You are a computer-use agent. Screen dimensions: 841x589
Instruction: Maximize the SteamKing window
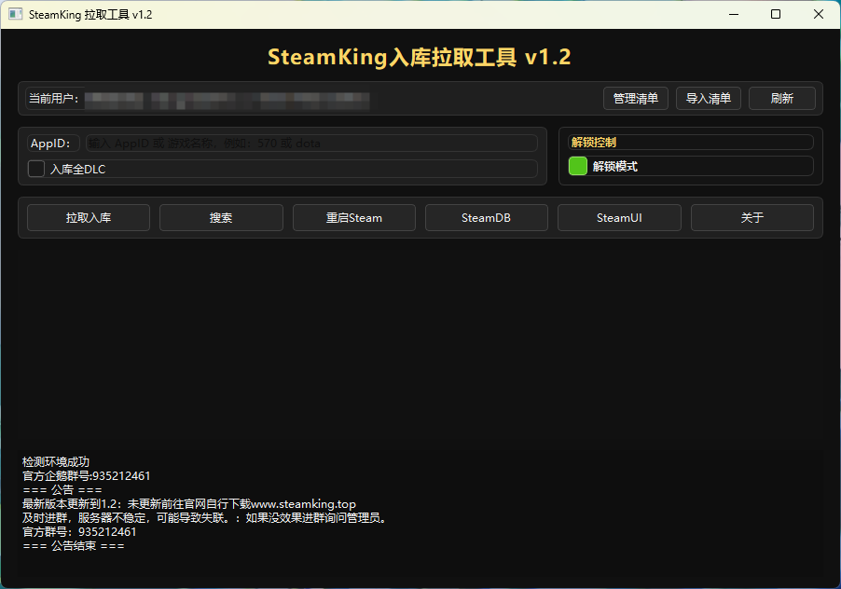[775, 14]
